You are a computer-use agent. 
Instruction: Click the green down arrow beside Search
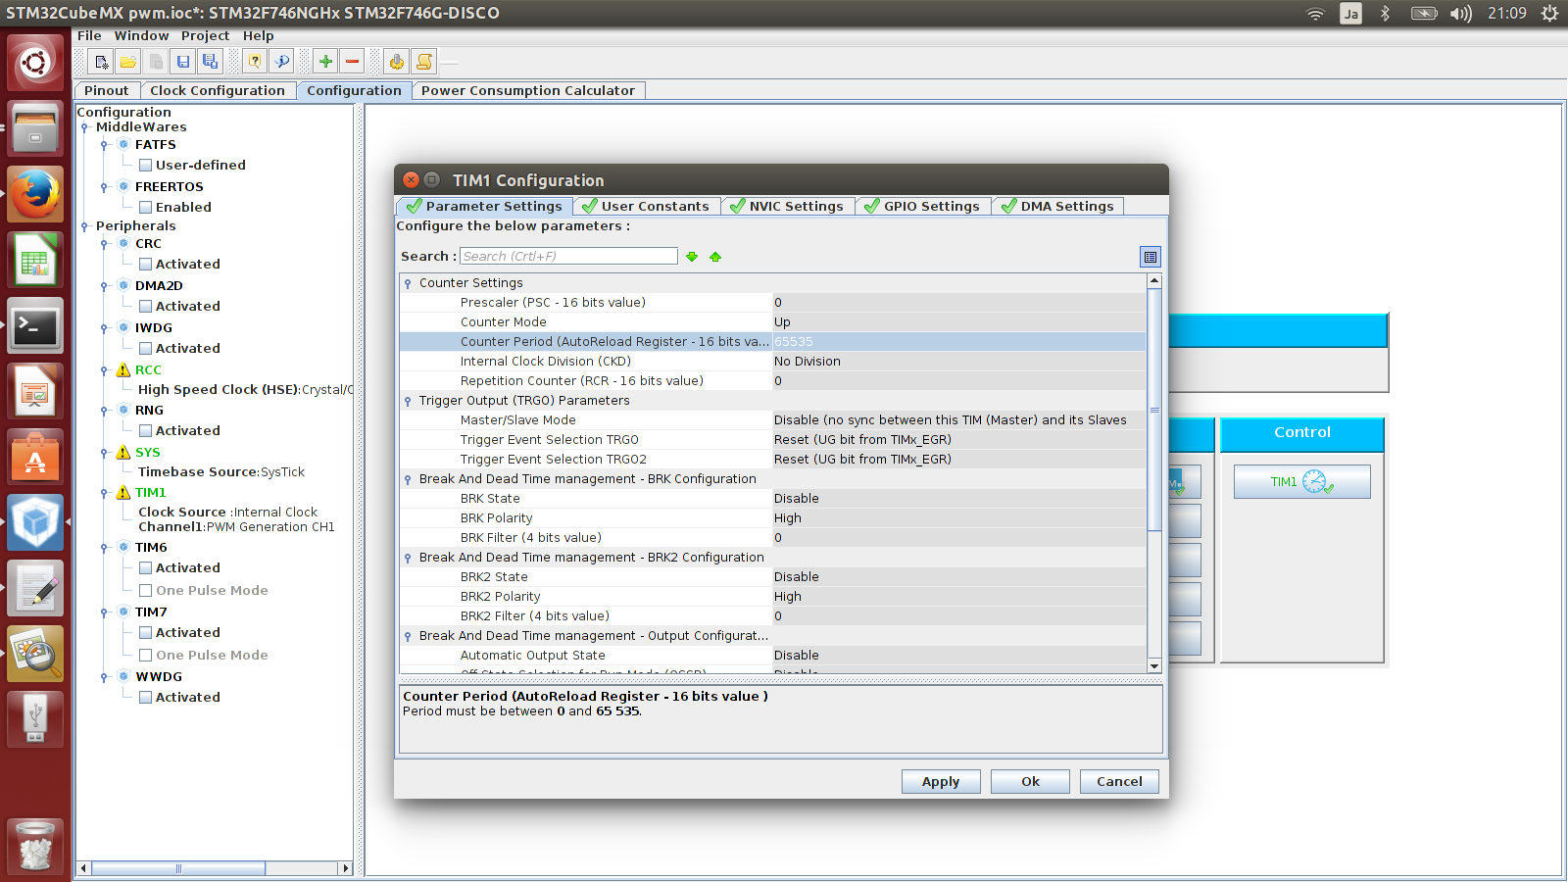(x=692, y=257)
